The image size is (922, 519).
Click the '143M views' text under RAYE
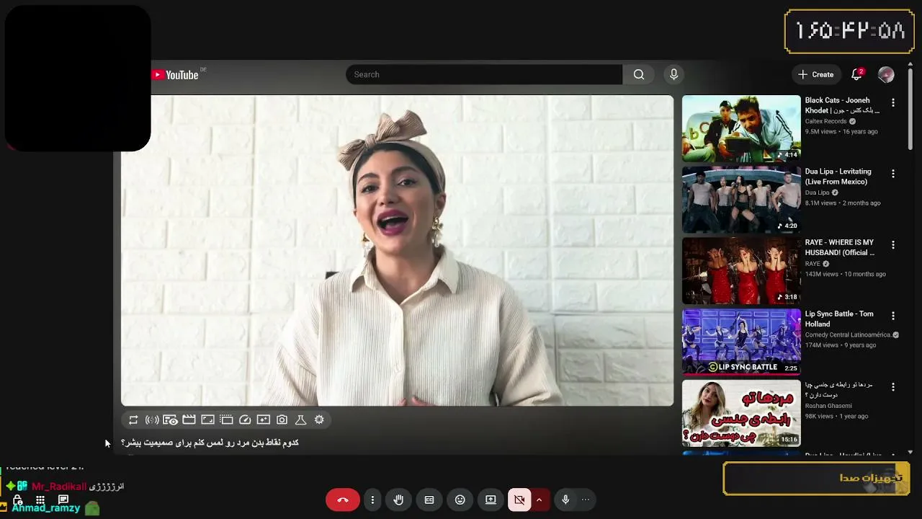822,275
